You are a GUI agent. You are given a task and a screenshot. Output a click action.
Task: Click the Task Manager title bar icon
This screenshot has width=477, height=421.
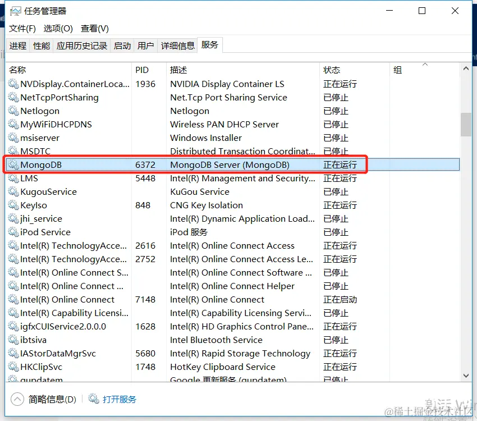15,11
